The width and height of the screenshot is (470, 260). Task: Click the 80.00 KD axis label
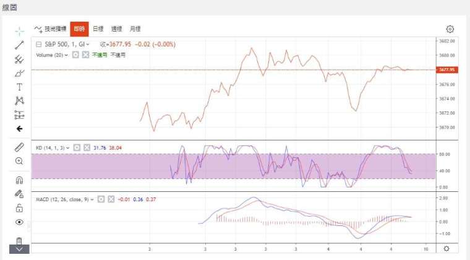[x=445, y=154]
